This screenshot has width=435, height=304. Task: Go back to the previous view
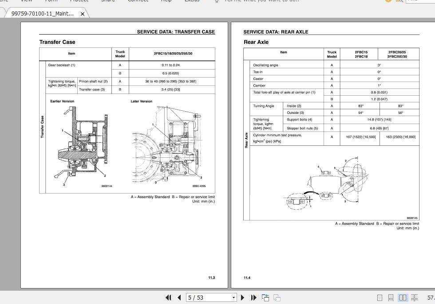coord(265,297)
